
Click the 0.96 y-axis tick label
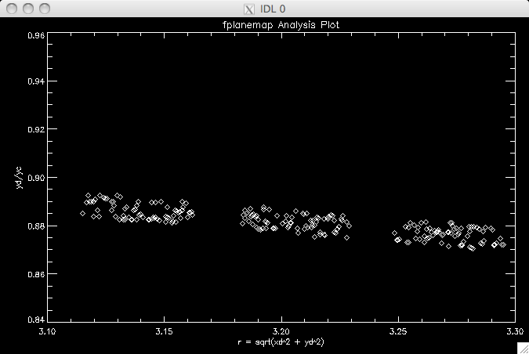34,35
